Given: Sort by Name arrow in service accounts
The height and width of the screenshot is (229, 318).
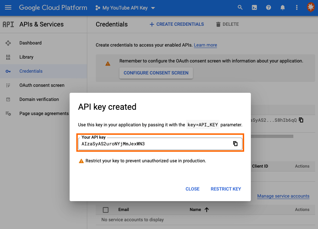Looking at the screenshot, I should click(206, 210).
